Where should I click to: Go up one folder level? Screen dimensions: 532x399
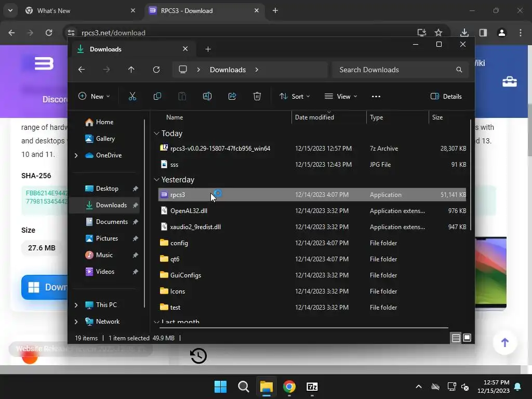tap(131, 70)
